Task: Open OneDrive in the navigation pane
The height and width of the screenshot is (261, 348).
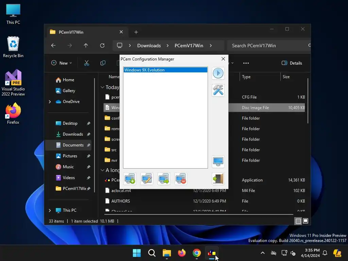Action: tap(71, 101)
